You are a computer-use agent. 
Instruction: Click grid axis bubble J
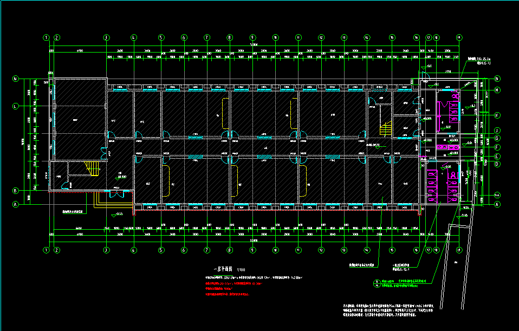tap(497, 131)
